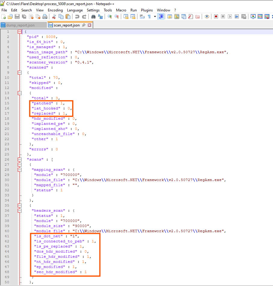Open Find with the binoculars icon
Viewport: 273px width, 286px height.
93,17
